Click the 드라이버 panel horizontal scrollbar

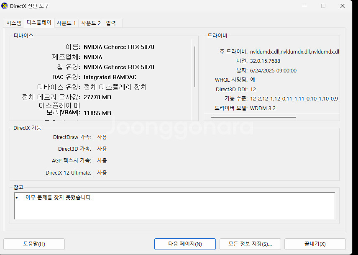255,117
